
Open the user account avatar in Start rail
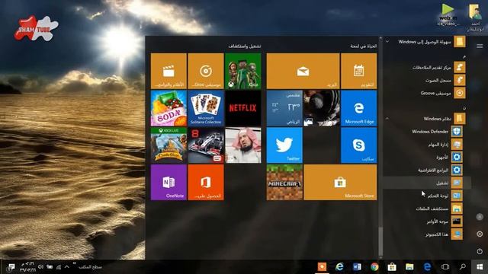480,217
